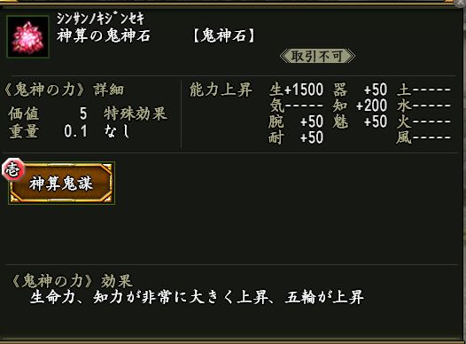
Task: Click the 腕 +50 strength stat
Action: pyautogui.click(x=296, y=121)
